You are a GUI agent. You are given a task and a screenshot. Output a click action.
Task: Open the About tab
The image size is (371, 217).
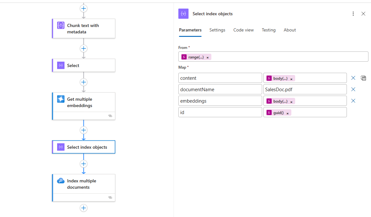(289, 30)
